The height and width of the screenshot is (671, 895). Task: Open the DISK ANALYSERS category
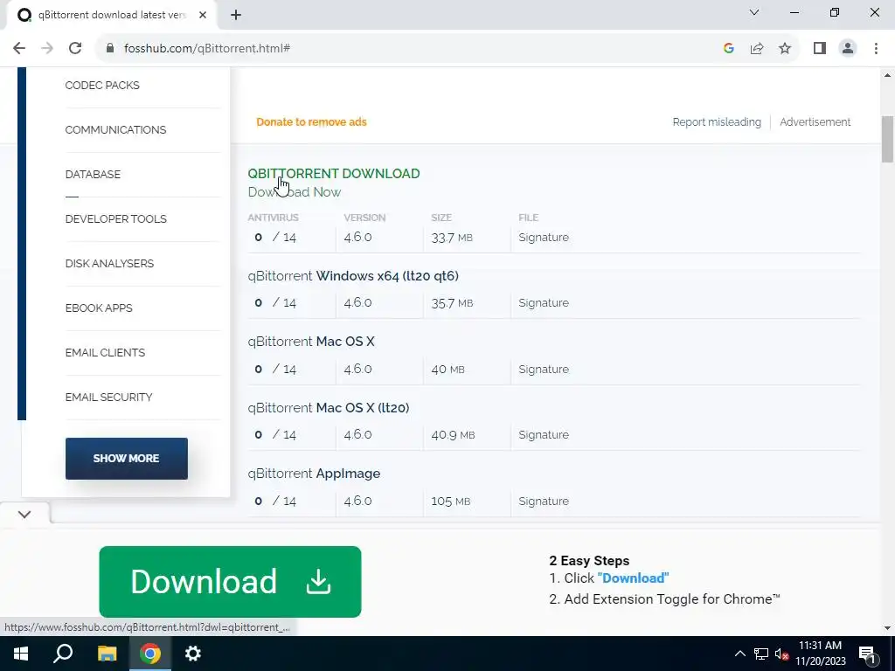click(109, 264)
